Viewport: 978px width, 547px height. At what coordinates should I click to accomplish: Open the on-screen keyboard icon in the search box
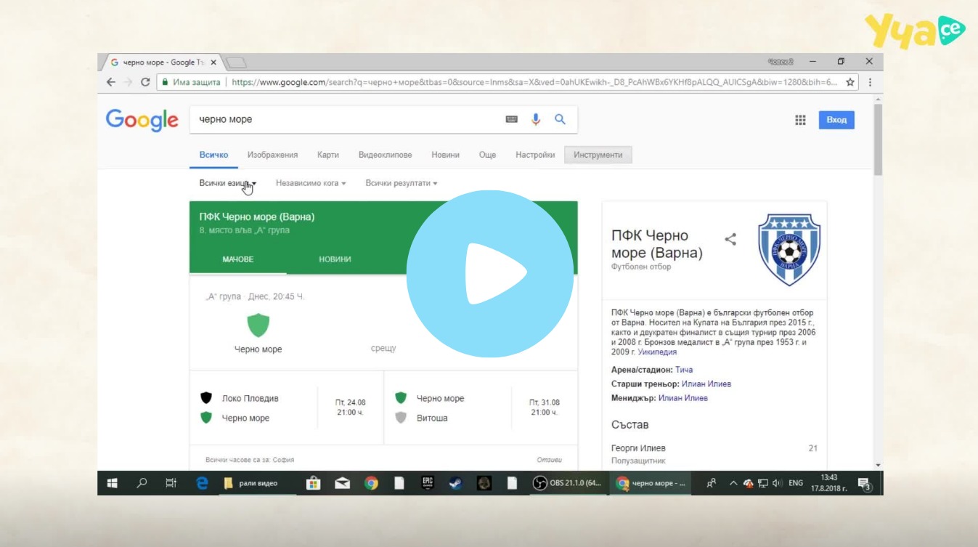tap(512, 119)
